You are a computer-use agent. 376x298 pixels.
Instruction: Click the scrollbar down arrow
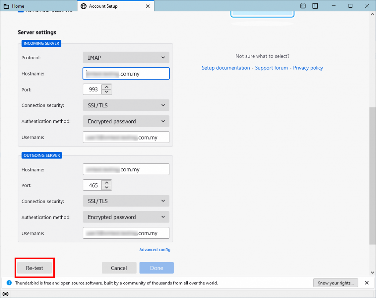[x=372, y=272]
